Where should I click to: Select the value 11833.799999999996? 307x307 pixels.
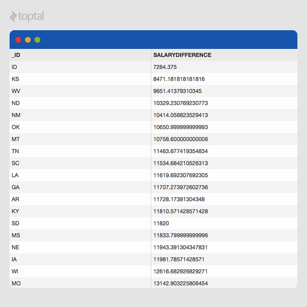[x=180, y=236]
